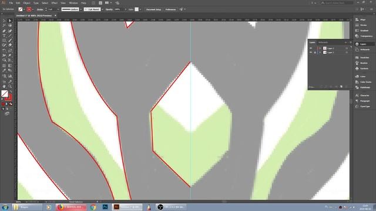The width and height of the screenshot is (376, 211).
Task: Click Layer 1 target circle
Action: coord(347,52)
